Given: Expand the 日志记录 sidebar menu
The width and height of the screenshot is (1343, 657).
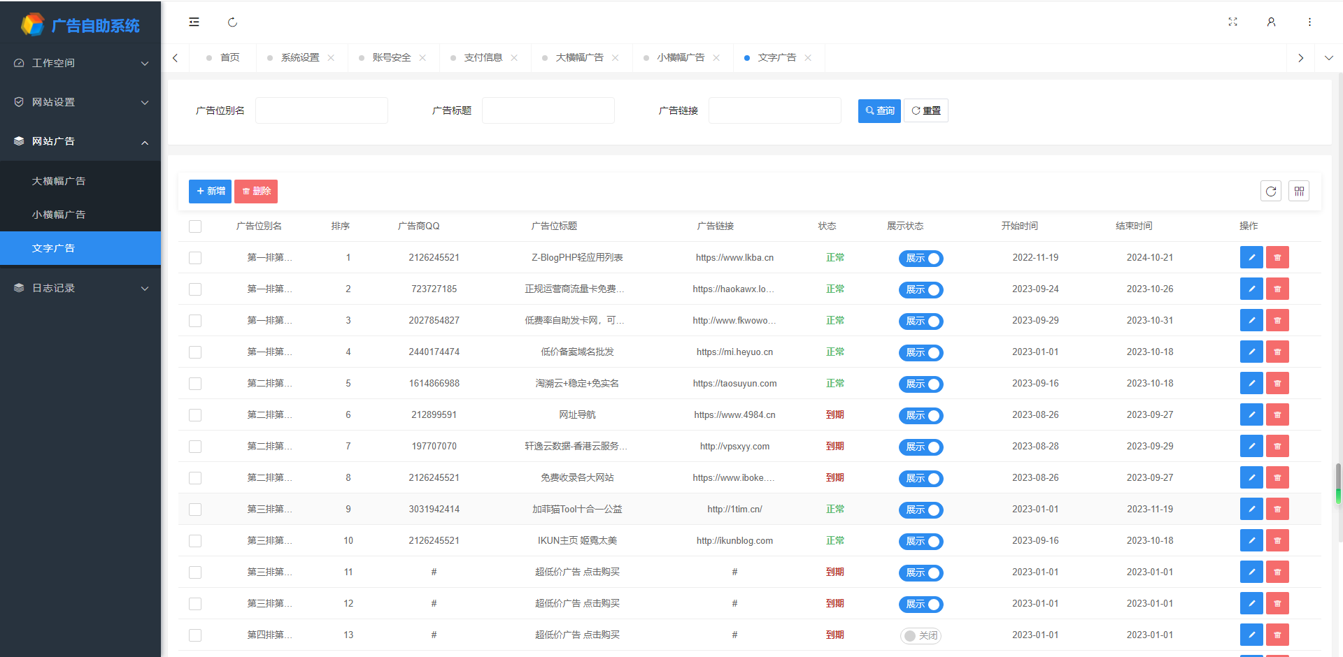Looking at the screenshot, I should 80,288.
